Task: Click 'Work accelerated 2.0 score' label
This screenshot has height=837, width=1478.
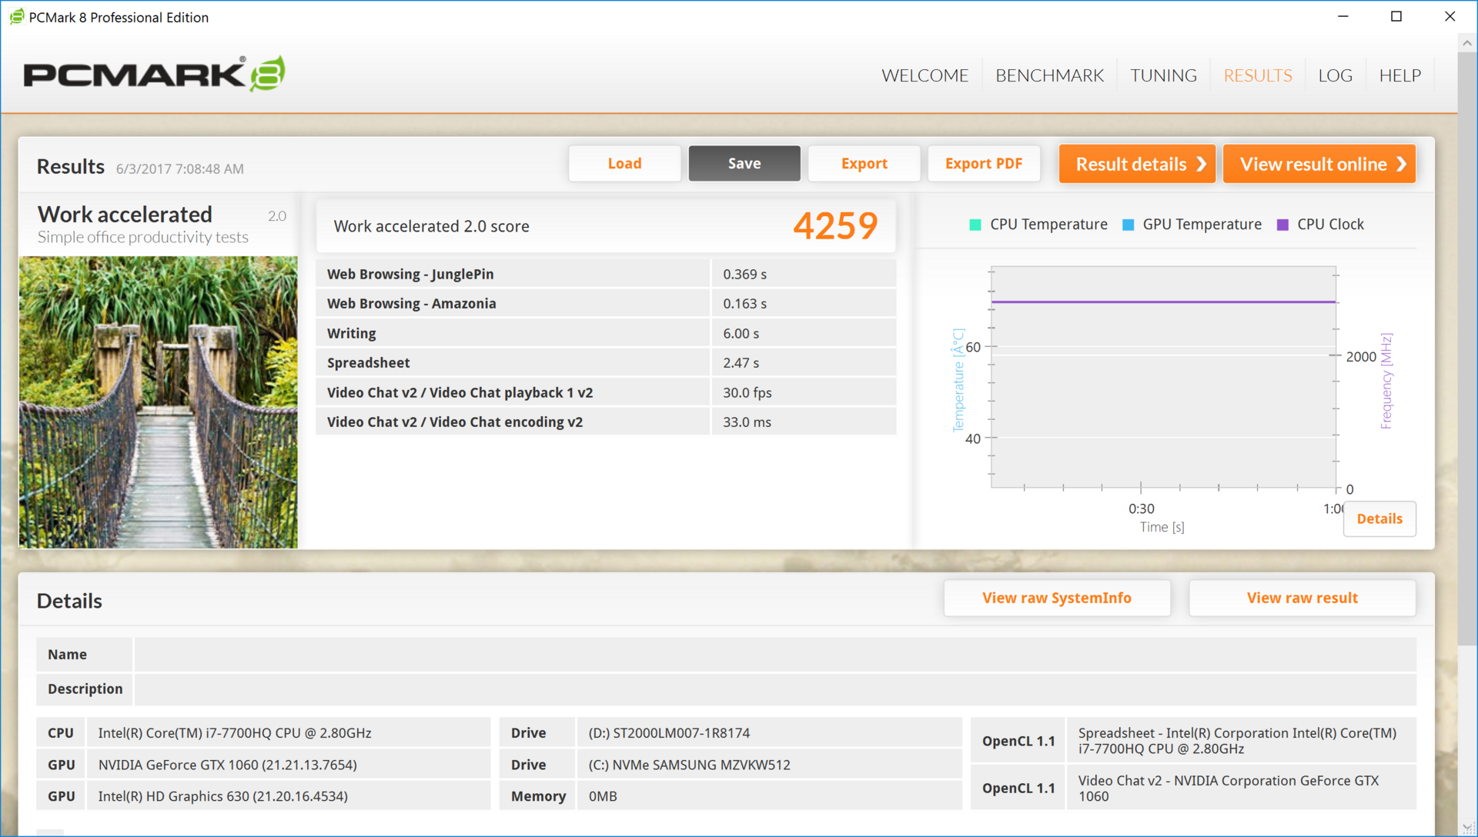Action: (431, 226)
